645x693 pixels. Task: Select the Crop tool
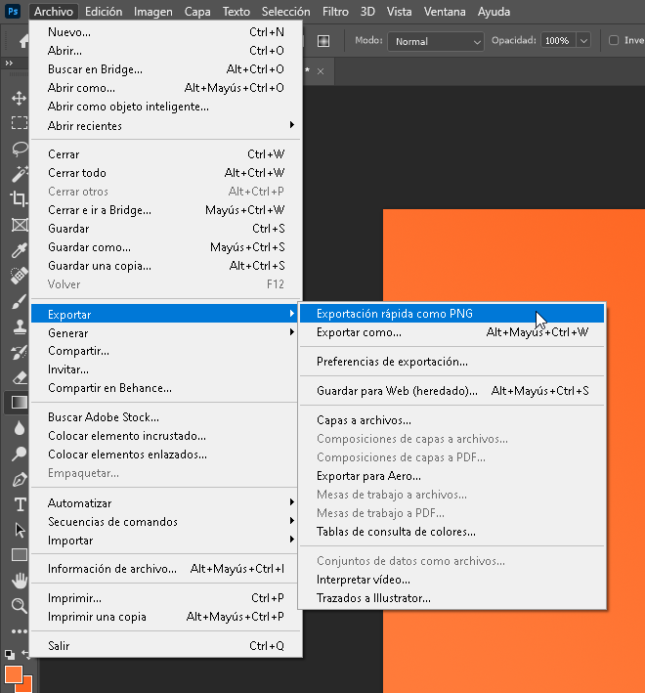tap(19, 198)
